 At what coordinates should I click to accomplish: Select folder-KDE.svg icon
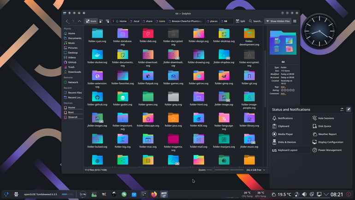199,118
